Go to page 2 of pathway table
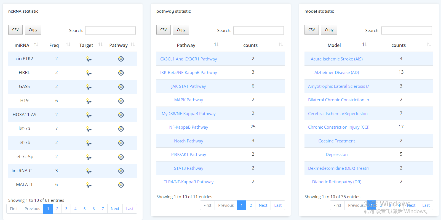 [x=251, y=205]
